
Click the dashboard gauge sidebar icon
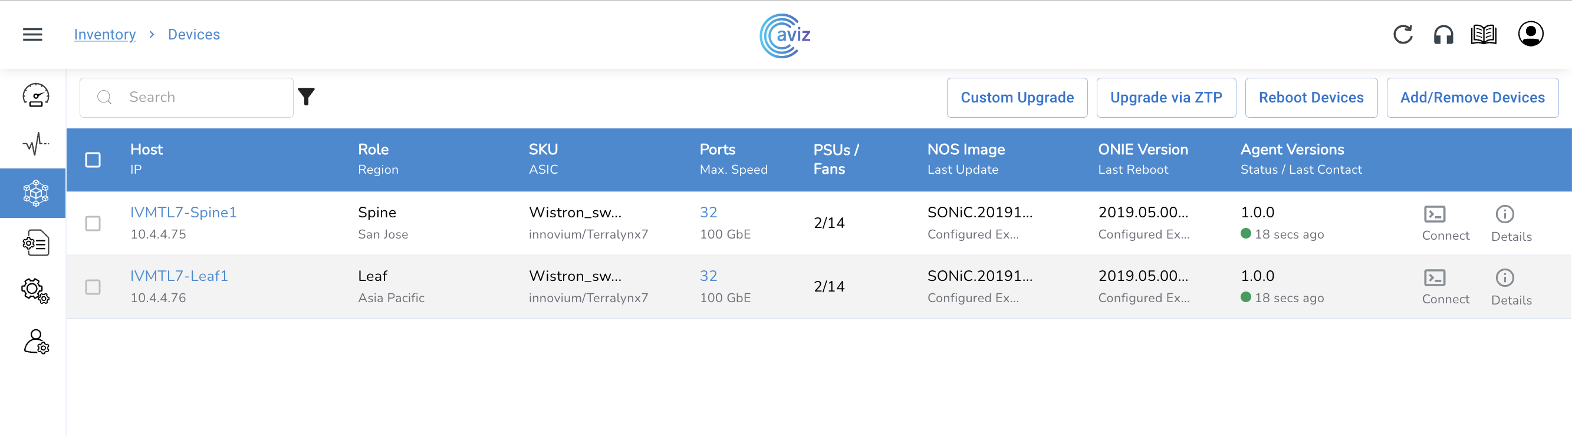(35, 95)
